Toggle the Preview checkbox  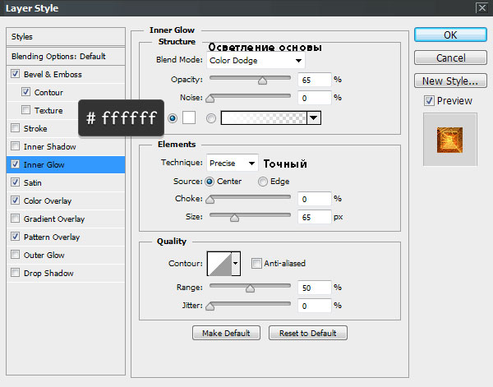(429, 100)
